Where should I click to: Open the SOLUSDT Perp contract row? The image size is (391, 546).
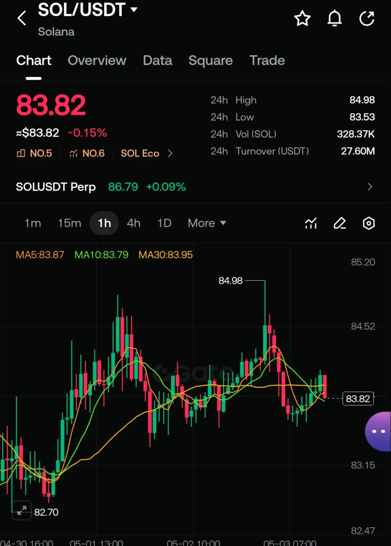click(195, 187)
